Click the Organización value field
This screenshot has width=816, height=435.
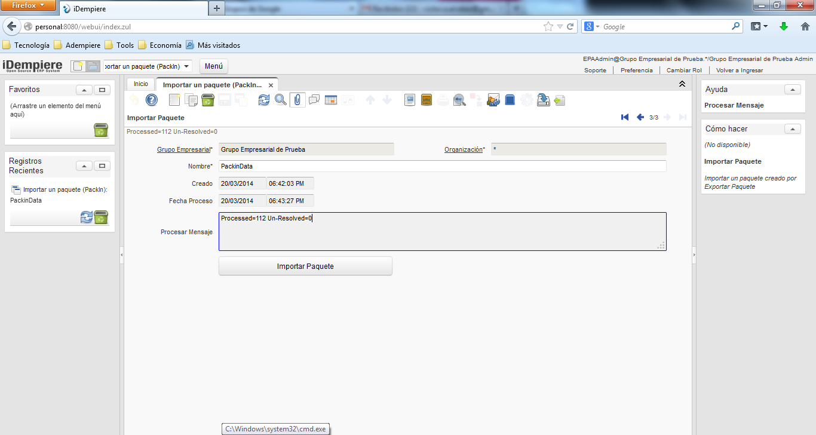click(579, 149)
